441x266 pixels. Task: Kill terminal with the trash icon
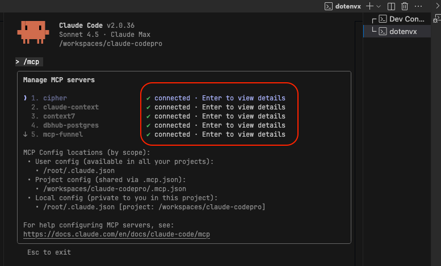[x=405, y=6]
